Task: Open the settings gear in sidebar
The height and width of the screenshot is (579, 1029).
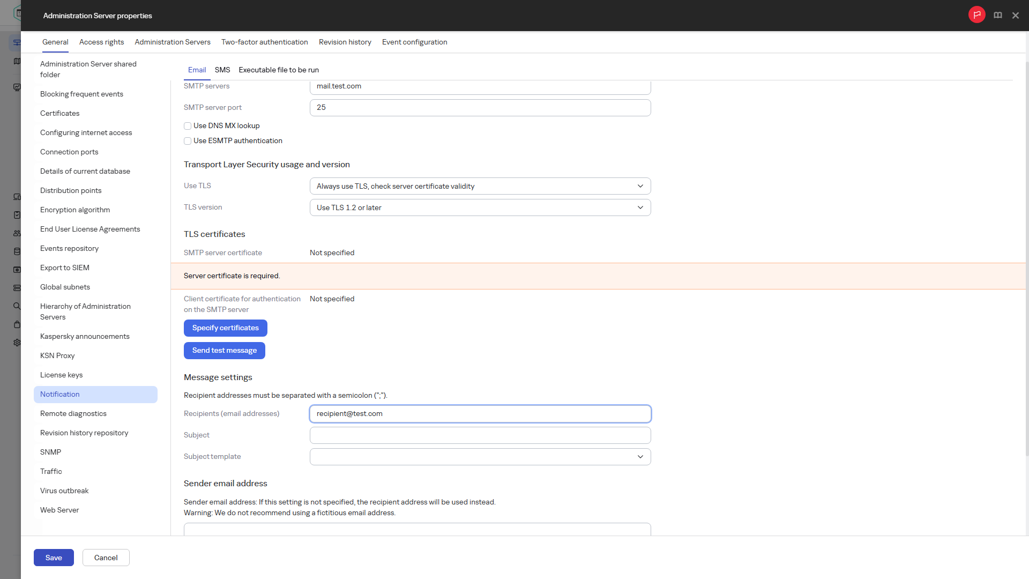Action: [17, 343]
